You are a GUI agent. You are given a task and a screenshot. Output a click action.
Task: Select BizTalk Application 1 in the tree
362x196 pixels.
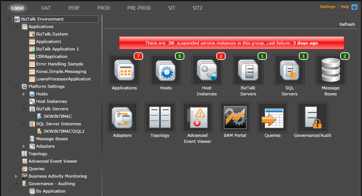coord(57,49)
